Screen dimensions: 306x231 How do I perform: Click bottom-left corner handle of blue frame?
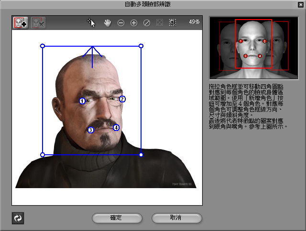43,155
